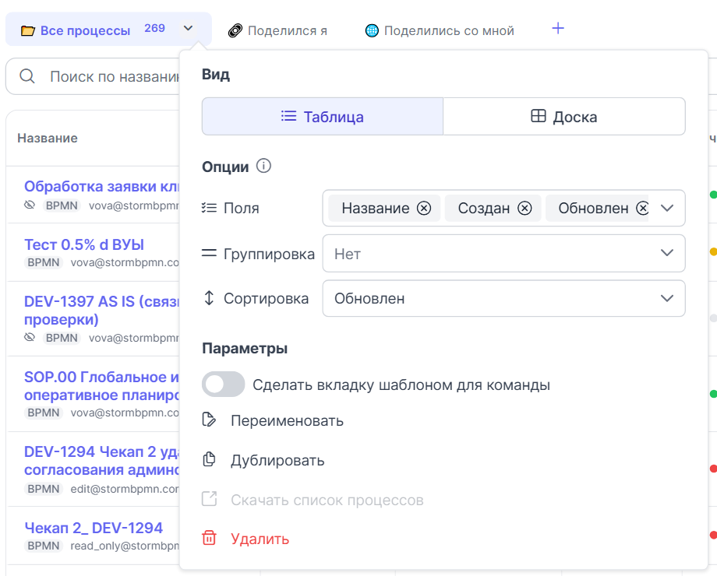Expand the Поля fields dropdown

coord(667,209)
